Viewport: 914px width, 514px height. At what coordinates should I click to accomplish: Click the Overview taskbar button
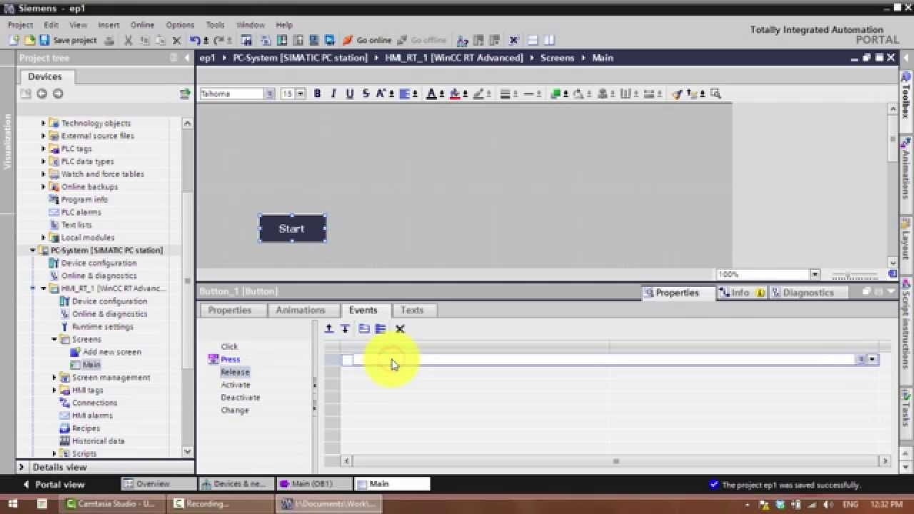click(159, 483)
